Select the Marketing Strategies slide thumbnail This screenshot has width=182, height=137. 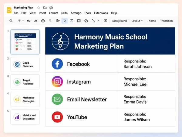pyautogui.click(x=25, y=99)
